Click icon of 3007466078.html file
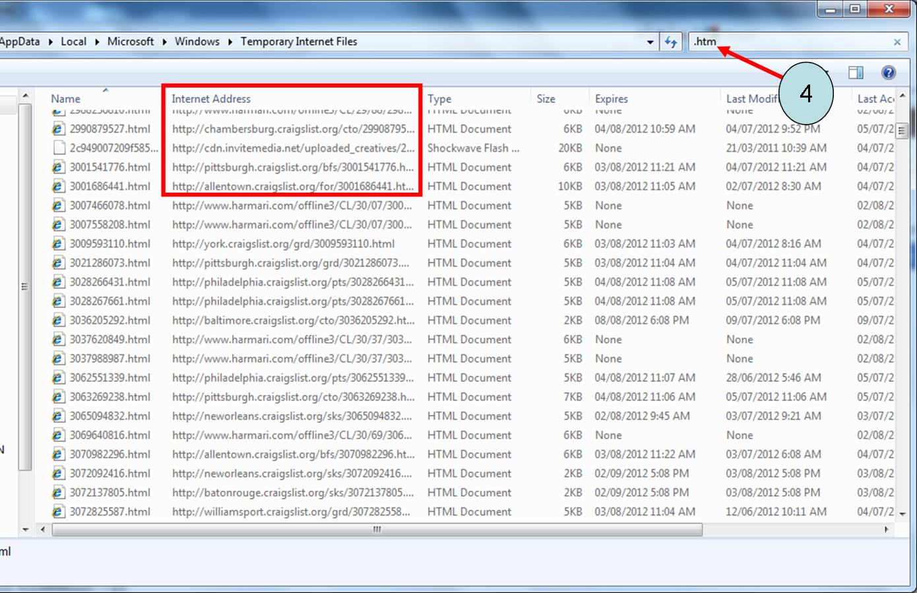This screenshot has width=917, height=593. (x=58, y=206)
